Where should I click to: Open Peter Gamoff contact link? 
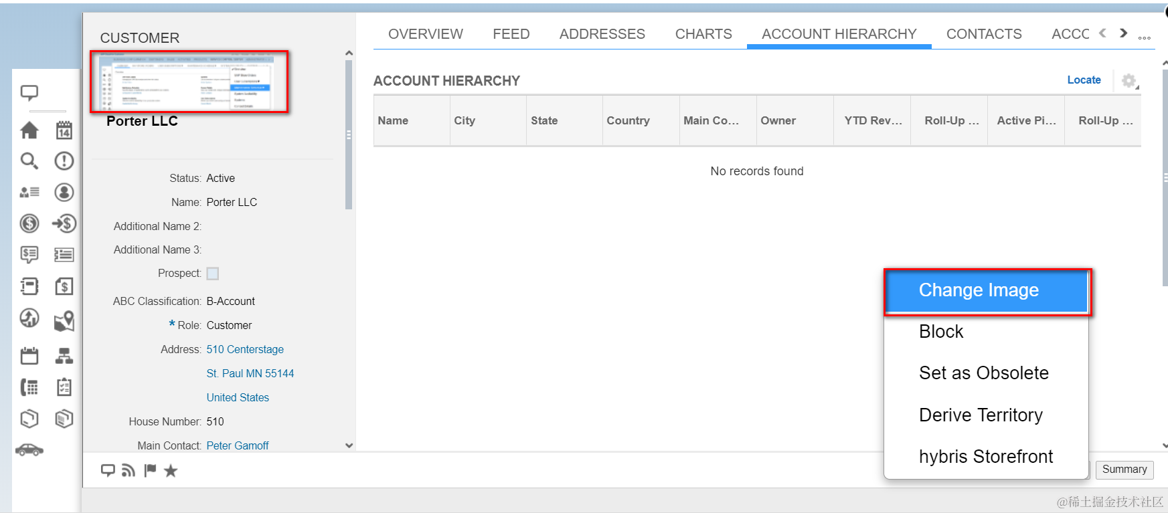(x=238, y=445)
